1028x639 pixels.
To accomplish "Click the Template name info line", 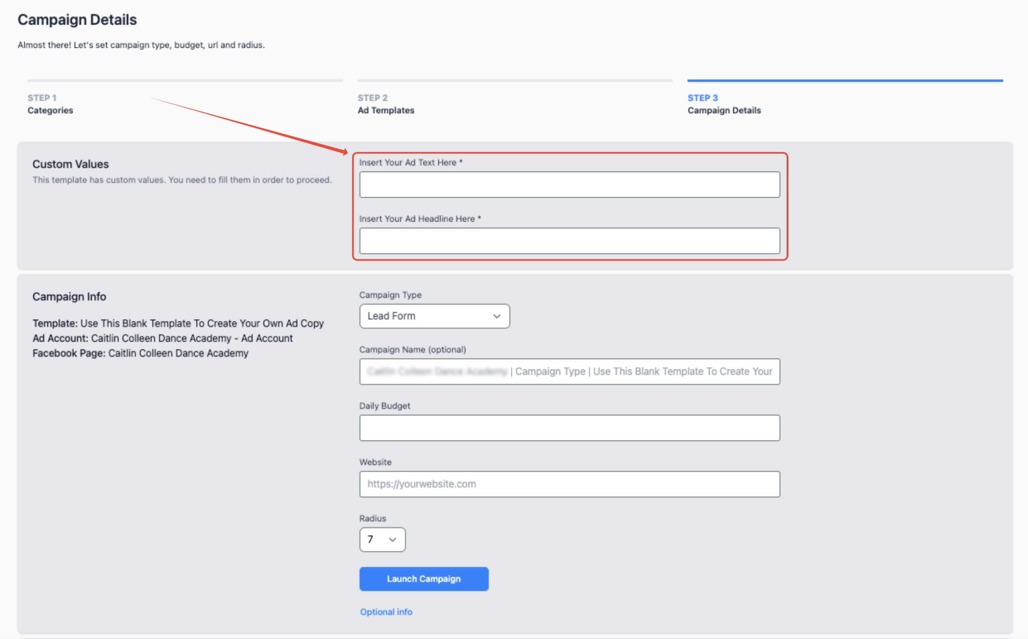I will (178, 323).
